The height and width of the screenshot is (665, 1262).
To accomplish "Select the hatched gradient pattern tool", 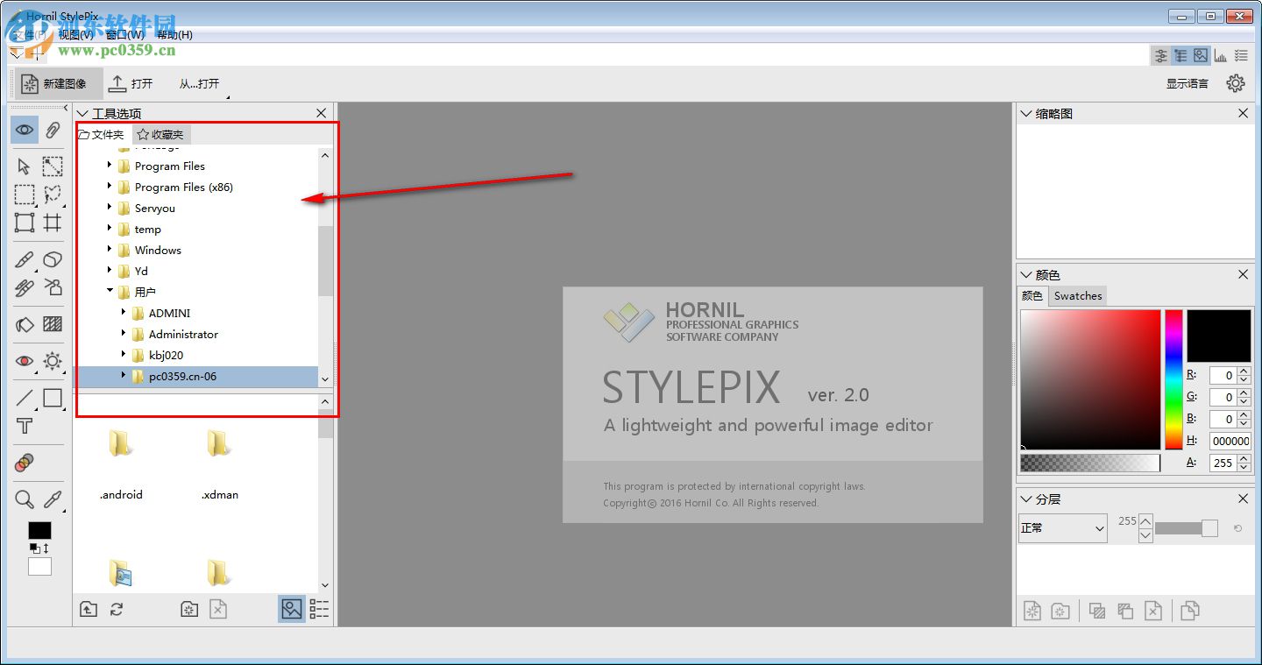I will pos(53,324).
